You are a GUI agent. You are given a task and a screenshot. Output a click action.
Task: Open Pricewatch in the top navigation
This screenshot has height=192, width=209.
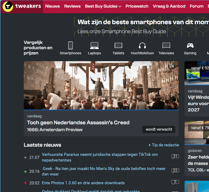(x=137, y=6)
